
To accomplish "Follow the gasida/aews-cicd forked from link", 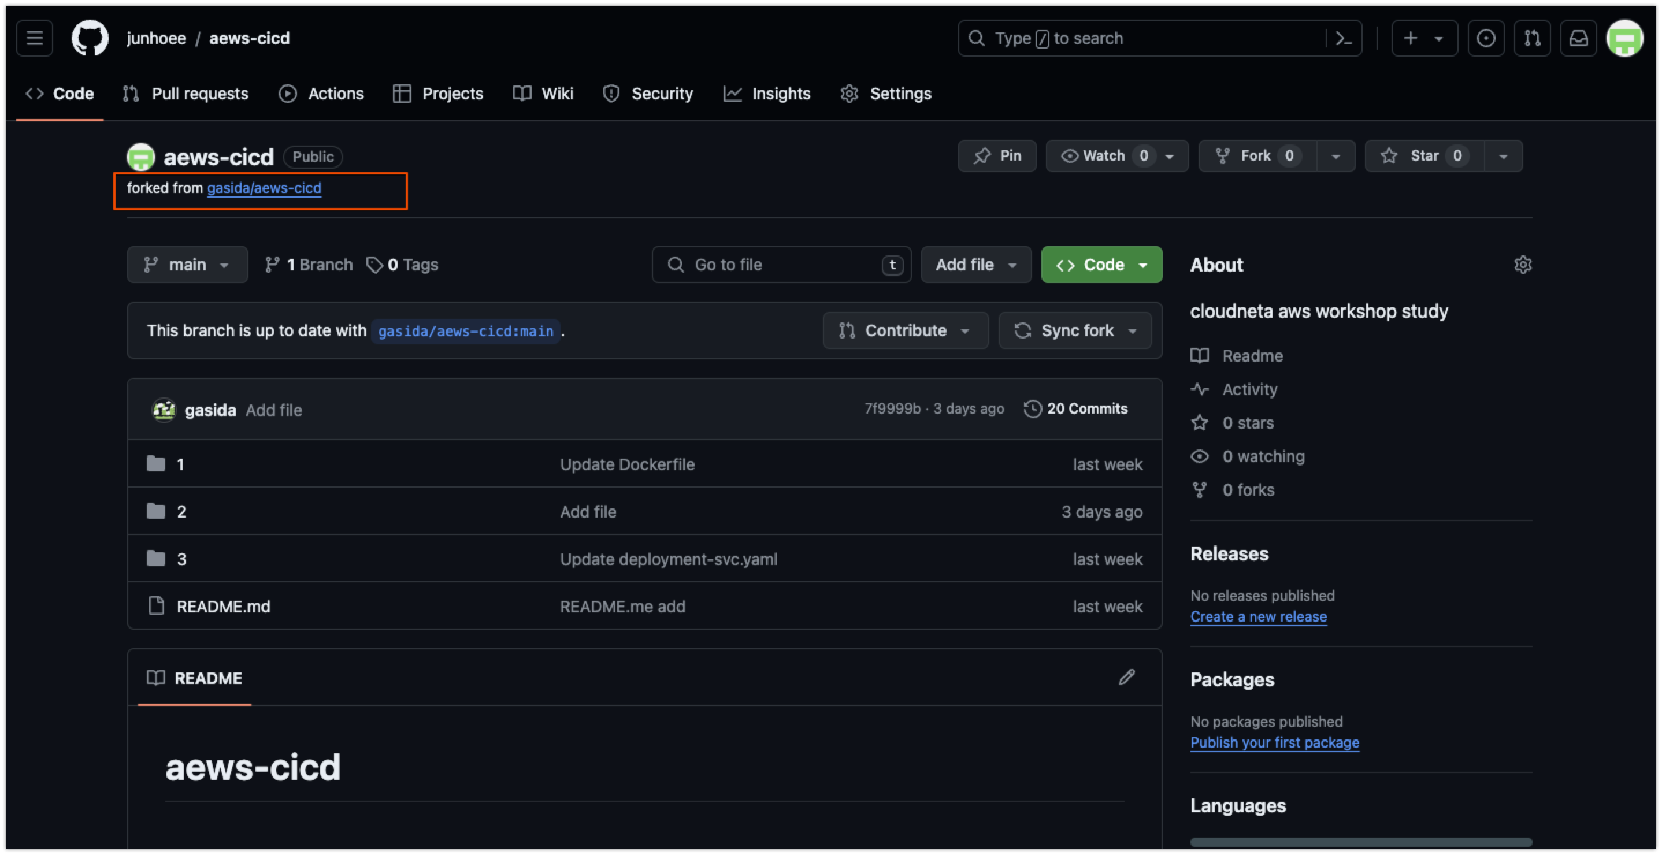I will [x=264, y=188].
